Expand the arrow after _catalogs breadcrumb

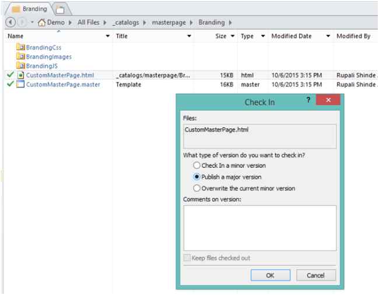click(x=145, y=23)
